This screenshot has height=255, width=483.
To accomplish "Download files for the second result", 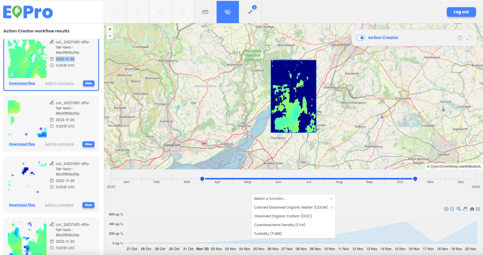I will [x=22, y=144].
